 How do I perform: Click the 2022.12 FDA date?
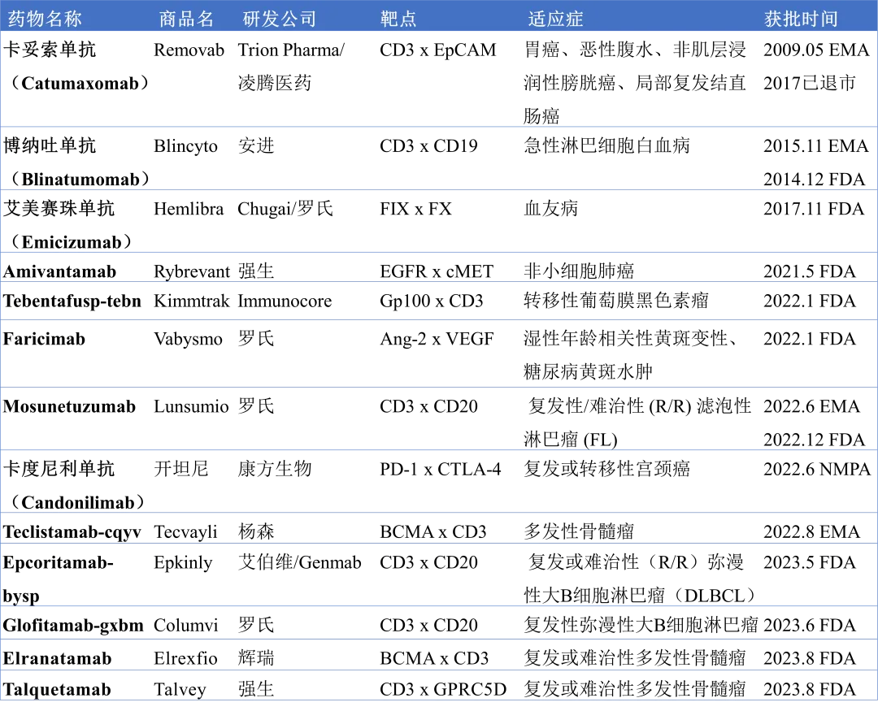(814, 440)
